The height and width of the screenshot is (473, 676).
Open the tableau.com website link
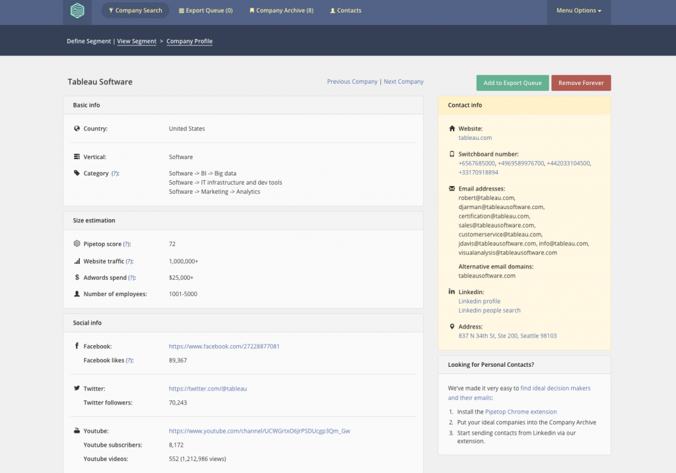coord(475,138)
